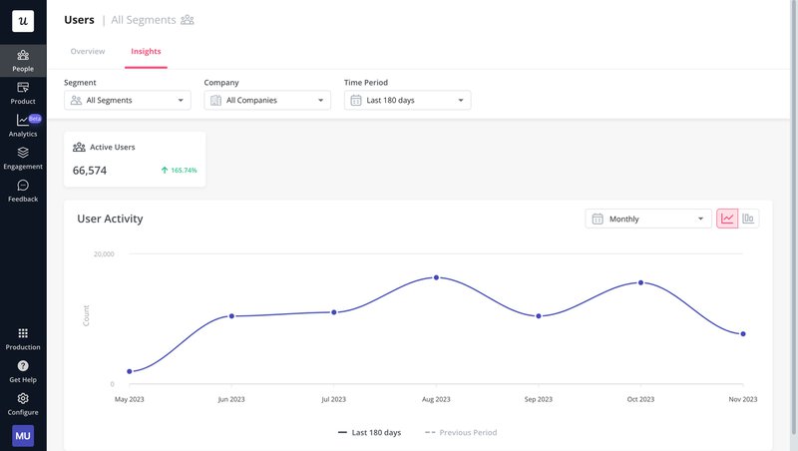Open the Monthly interval dropdown
The height and width of the screenshot is (451, 798).
(x=647, y=219)
